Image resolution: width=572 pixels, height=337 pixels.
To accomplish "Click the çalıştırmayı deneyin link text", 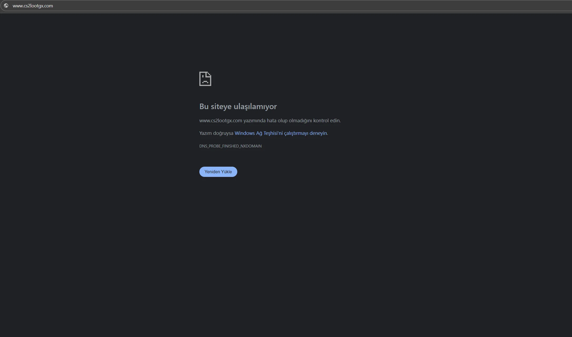I will (305, 133).
